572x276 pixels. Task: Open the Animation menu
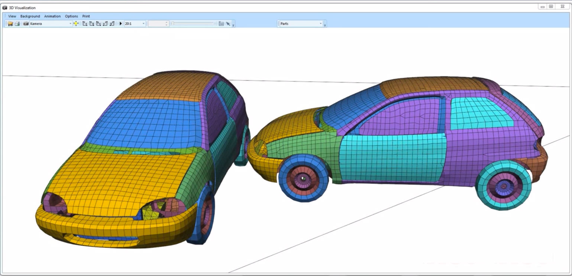(x=52, y=16)
